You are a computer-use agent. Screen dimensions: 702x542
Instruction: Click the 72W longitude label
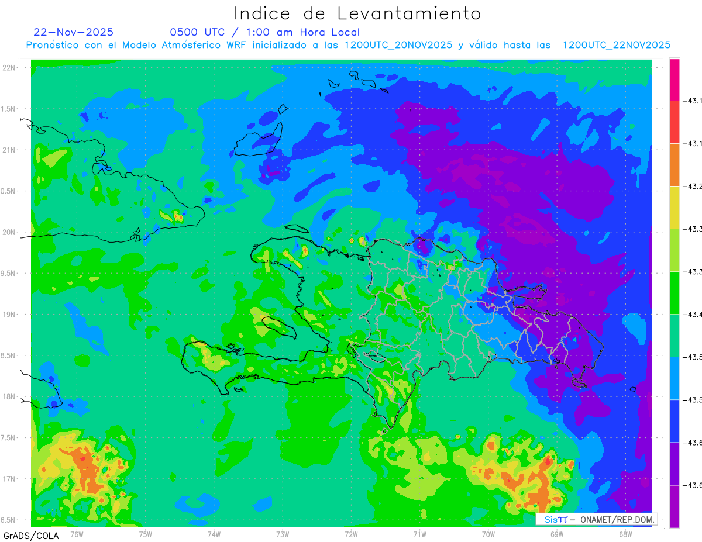pyautogui.click(x=351, y=534)
